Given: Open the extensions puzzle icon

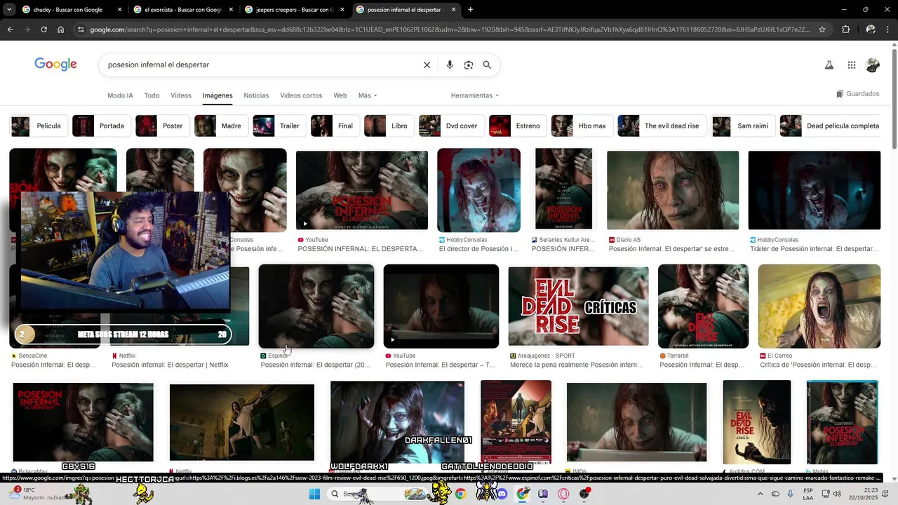Looking at the screenshot, I should pos(846,29).
